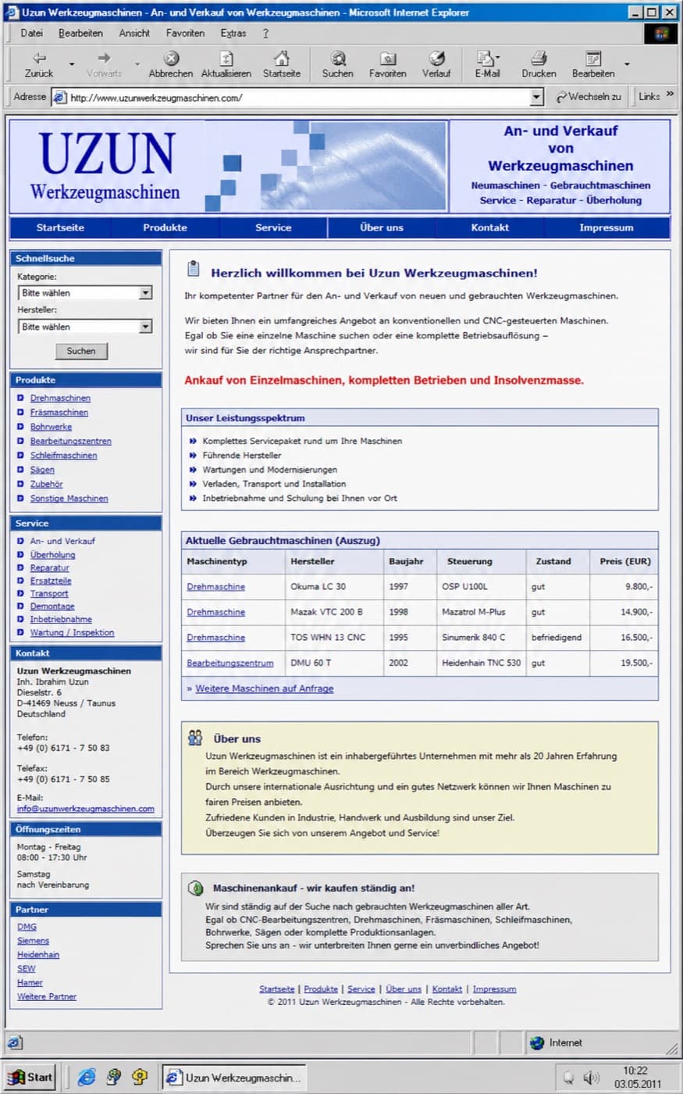Open the Hersteller dropdown

[x=85, y=327]
